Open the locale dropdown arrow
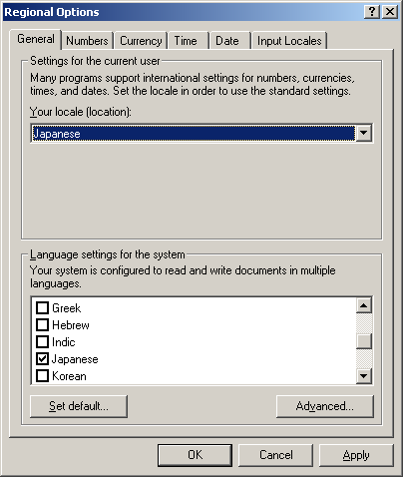403x477 pixels. [364, 133]
